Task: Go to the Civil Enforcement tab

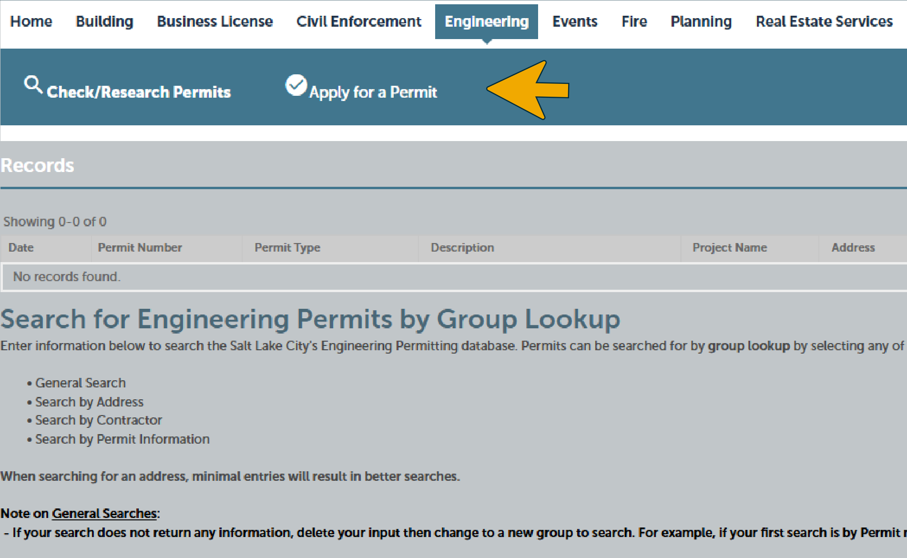Action: tap(359, 21)
